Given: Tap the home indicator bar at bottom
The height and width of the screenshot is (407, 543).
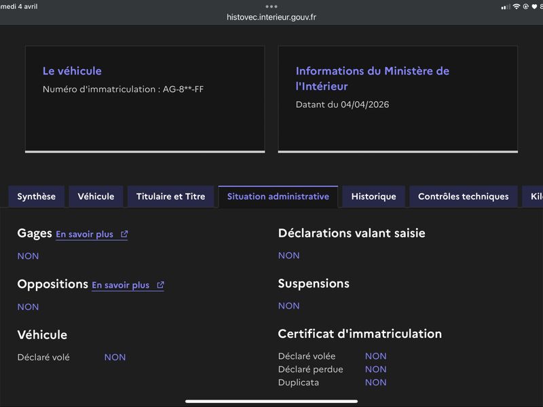Looking at the screenshot, I should 271,401.
